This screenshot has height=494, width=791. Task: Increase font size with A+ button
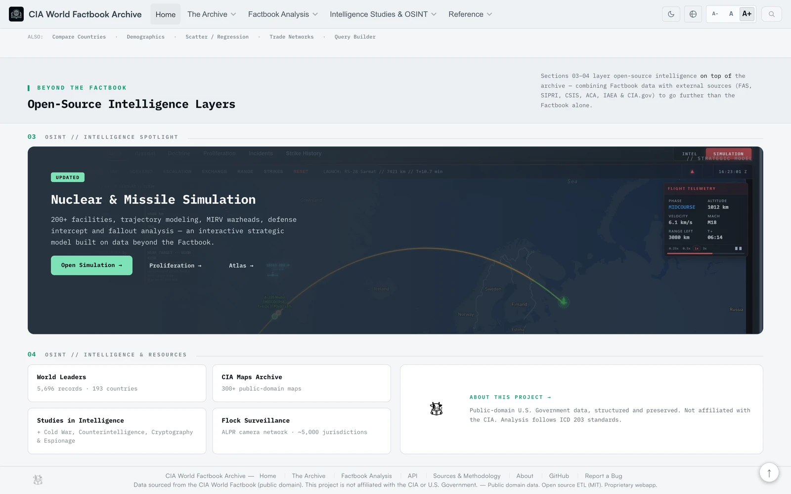tap(747, 14)
